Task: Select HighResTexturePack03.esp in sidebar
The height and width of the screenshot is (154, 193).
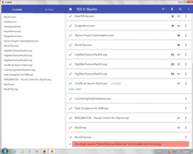Action: tap(18, 60)
